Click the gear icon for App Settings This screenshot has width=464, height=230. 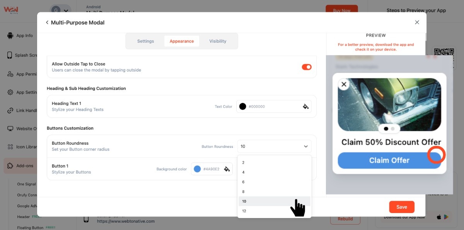pos(10,92)
